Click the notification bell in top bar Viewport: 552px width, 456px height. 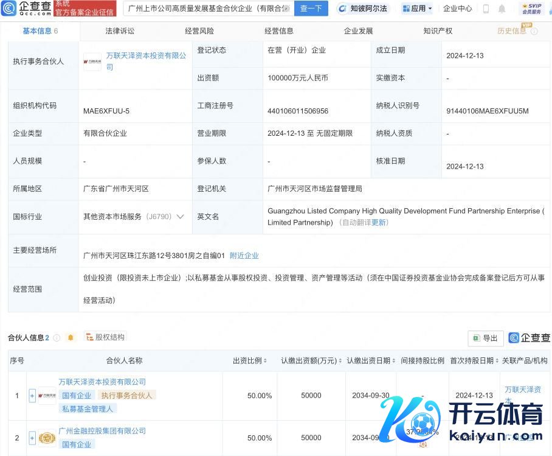502,9
